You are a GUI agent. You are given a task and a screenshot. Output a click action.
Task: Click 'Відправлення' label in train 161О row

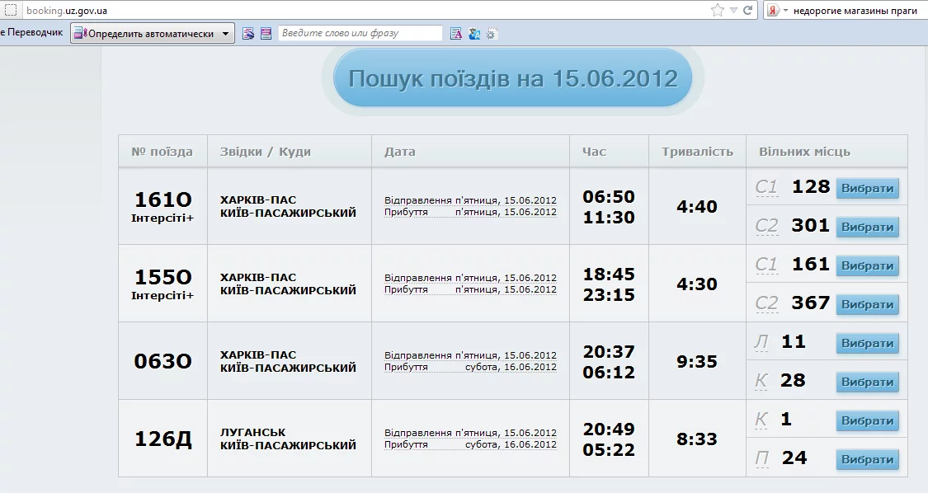(x=418, y=200)
